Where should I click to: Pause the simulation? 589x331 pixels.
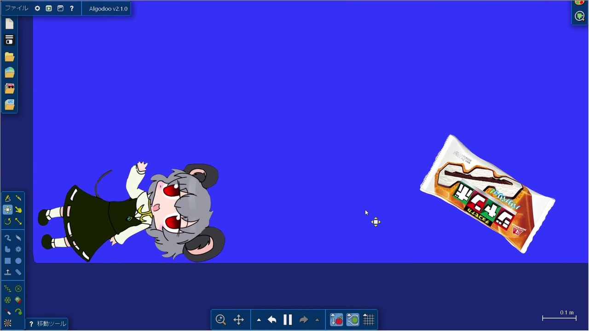[x=288, y=320]
